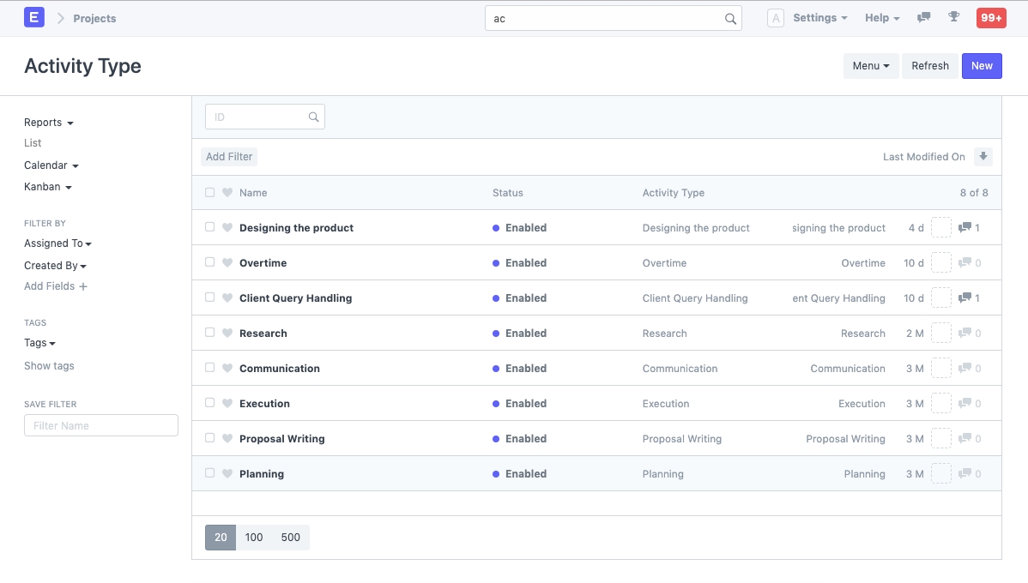Viewport: 1028px width, 583px height.
Task: Check the select-all checkbox in header
Action: click(210, 193)
